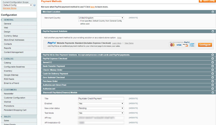Click the AMEX card logo
Screen dimensions: 216x125
[192, 45]
